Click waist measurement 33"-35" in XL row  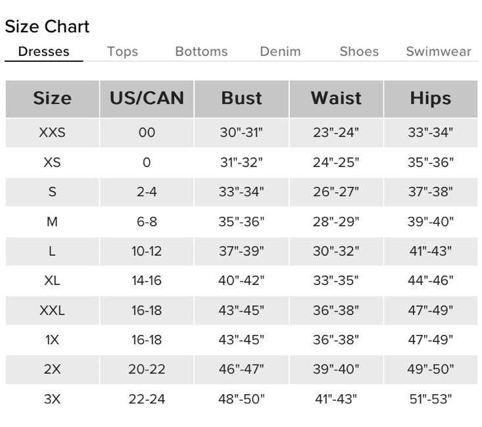click(x=336, y=281)
